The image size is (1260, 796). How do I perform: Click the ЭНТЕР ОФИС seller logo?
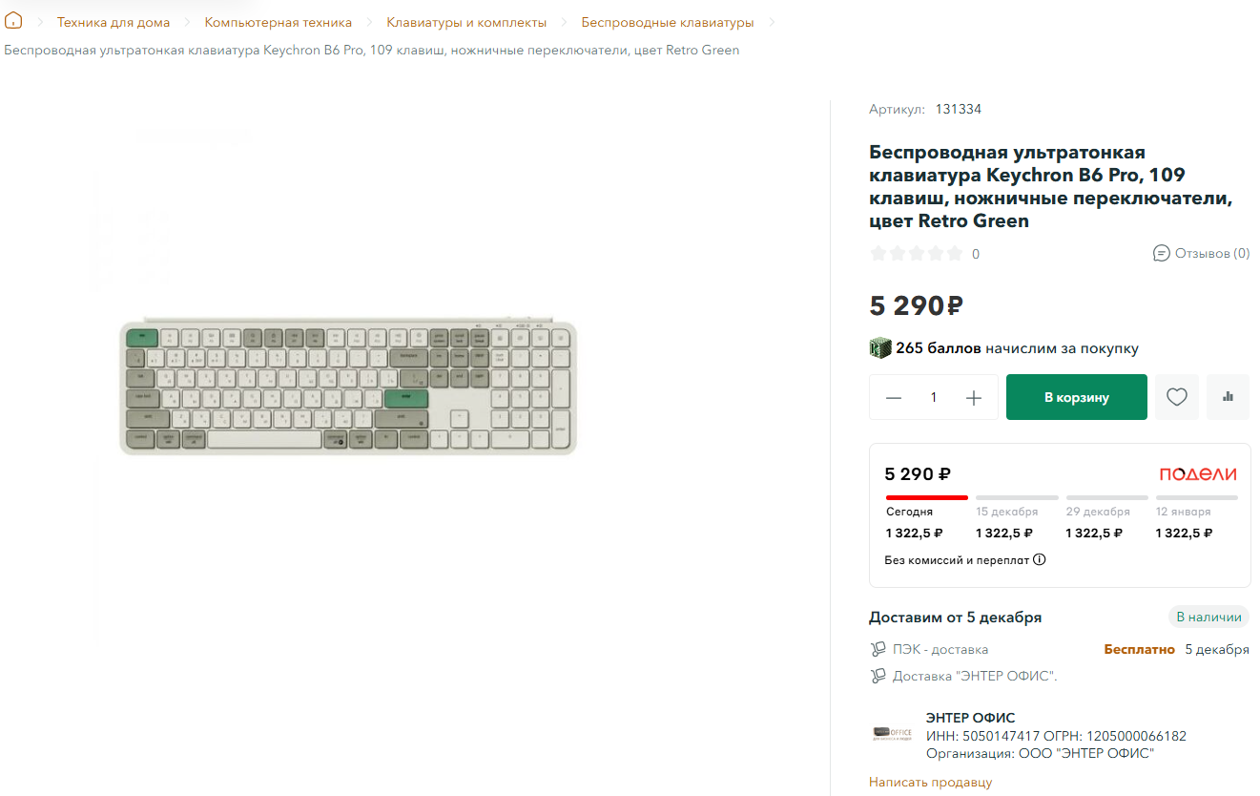click(x=892, y=734)
